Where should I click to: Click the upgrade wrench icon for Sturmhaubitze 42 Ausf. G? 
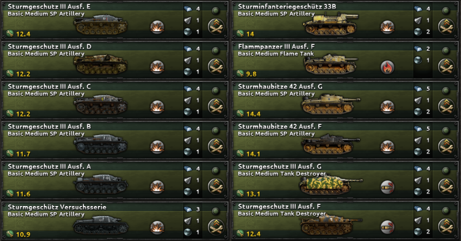tap(447, 107)
